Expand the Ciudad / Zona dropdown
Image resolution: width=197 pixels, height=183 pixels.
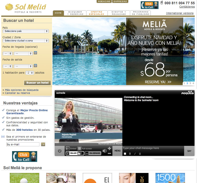pyautogui.click(x=26, y=41)
